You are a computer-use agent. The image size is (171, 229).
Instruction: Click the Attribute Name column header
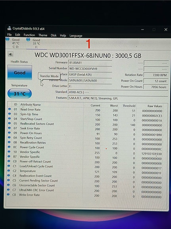tap(31, 105)
